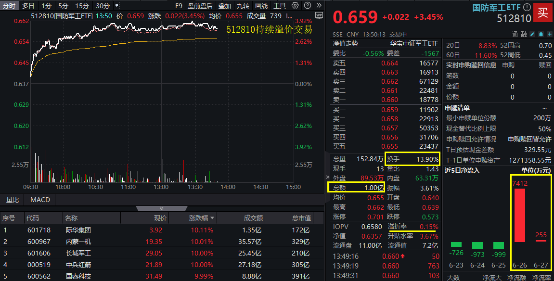Image resolution: width=554 pixels, height=281 pixels.
Task: Click the pencil edit icon near the quote header
Action: (x=532, y=34)
